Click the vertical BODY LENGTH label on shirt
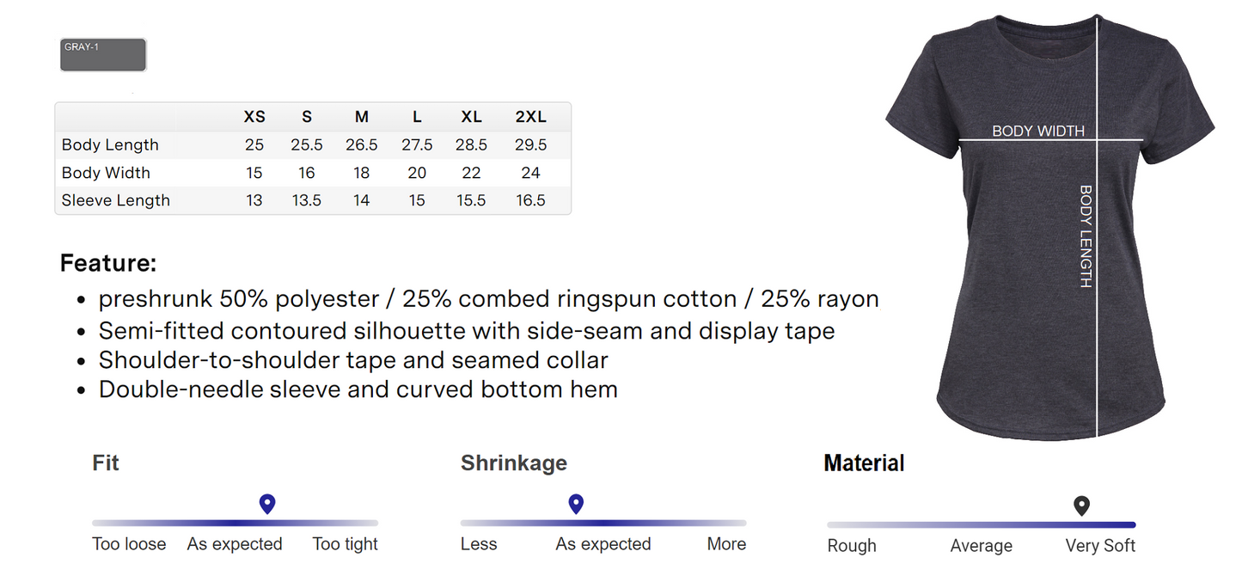Screen dimensions: 1242x582 [x=1085, y=236]
